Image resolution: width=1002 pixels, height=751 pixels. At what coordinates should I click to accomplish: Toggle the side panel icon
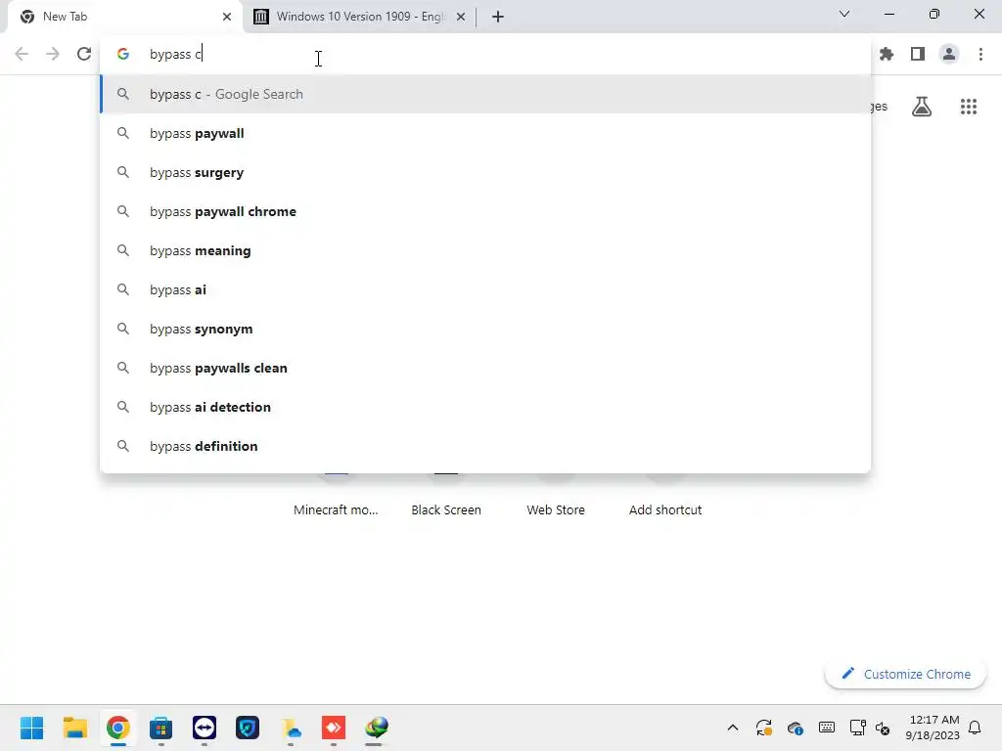tap(918, 54)
